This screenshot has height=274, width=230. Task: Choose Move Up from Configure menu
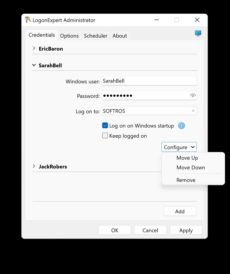pos(187,158)
